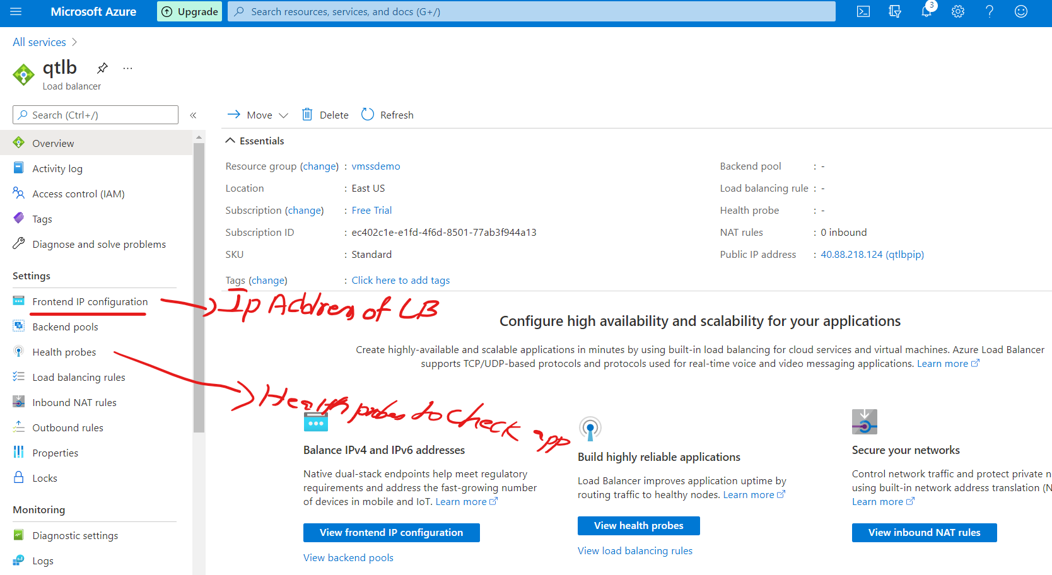Viewport: 1052px width, 575px height.
Task: Click the Delete trash icon
Action: click(307, 115)
